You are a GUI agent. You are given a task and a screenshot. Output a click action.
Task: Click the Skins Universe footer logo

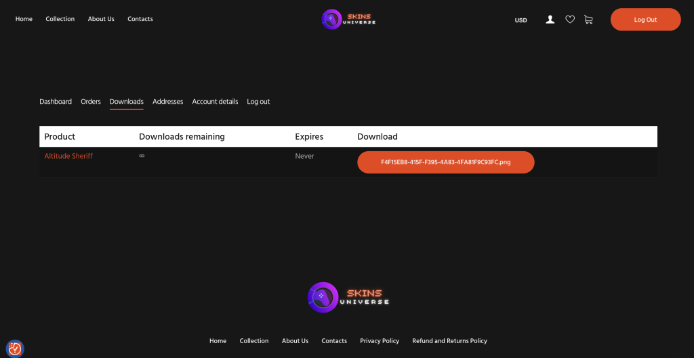[x=349, y=297]
